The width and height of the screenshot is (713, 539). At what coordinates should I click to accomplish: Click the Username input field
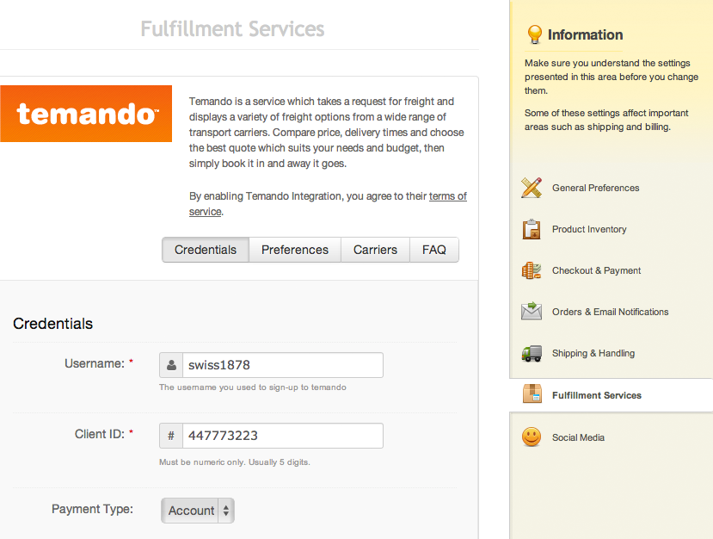tap(283, 365)
